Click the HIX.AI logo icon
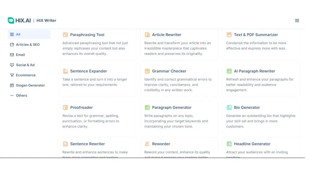The image size is (309, 173). 11,20
